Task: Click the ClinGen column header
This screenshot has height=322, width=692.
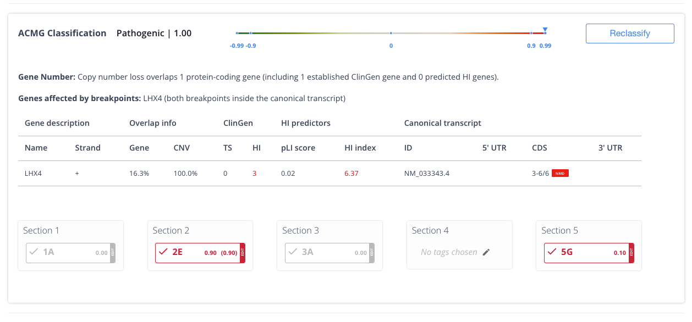Action: [238, 123]
